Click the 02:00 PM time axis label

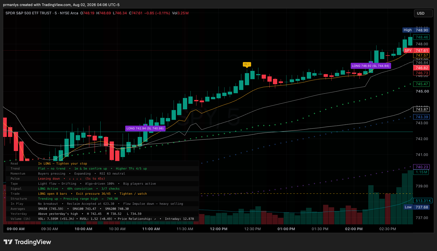(x=354, y=229)
